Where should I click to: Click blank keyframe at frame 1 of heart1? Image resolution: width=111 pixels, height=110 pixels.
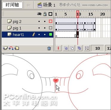[x=56, y=36]
